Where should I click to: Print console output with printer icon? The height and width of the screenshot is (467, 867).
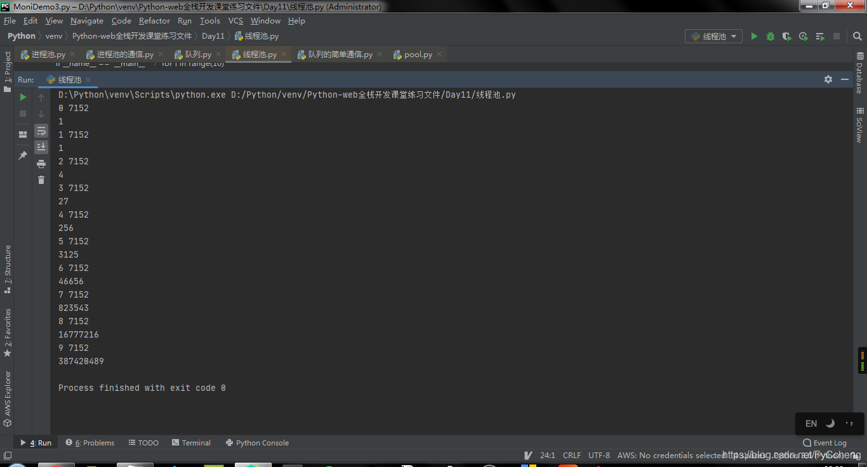point(41,164)
